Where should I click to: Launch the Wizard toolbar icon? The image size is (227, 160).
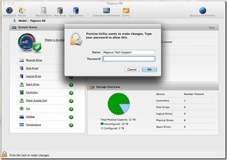point(22,10)
